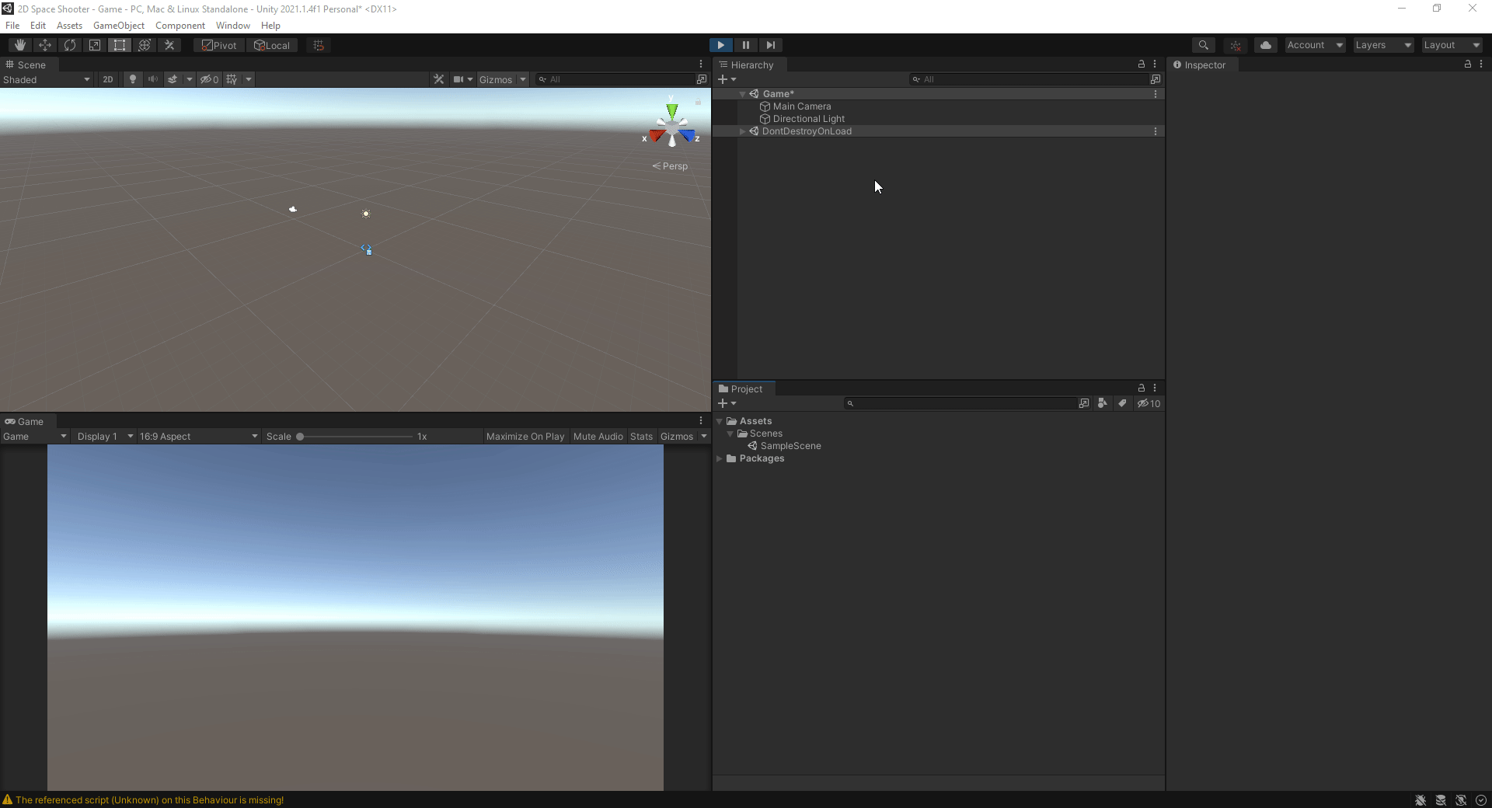Viewport: 1492px width, 808px height.
Task: Click the Pause button
Action: coord(746,45)
